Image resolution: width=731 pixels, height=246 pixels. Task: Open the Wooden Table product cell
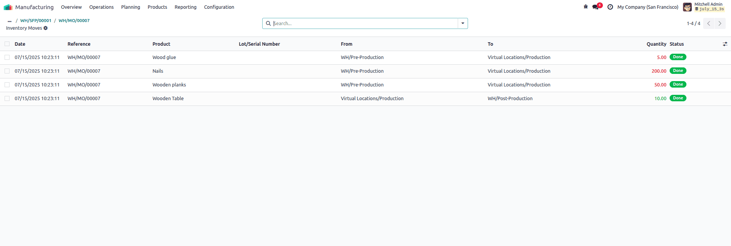tap(168, 99)
